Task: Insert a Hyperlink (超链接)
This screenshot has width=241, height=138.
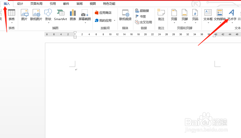Action: (x=142, y=11)
